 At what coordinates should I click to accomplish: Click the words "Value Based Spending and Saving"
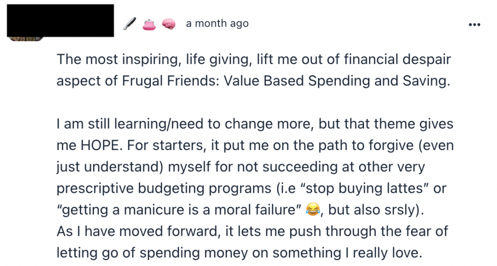click(336, 81)
